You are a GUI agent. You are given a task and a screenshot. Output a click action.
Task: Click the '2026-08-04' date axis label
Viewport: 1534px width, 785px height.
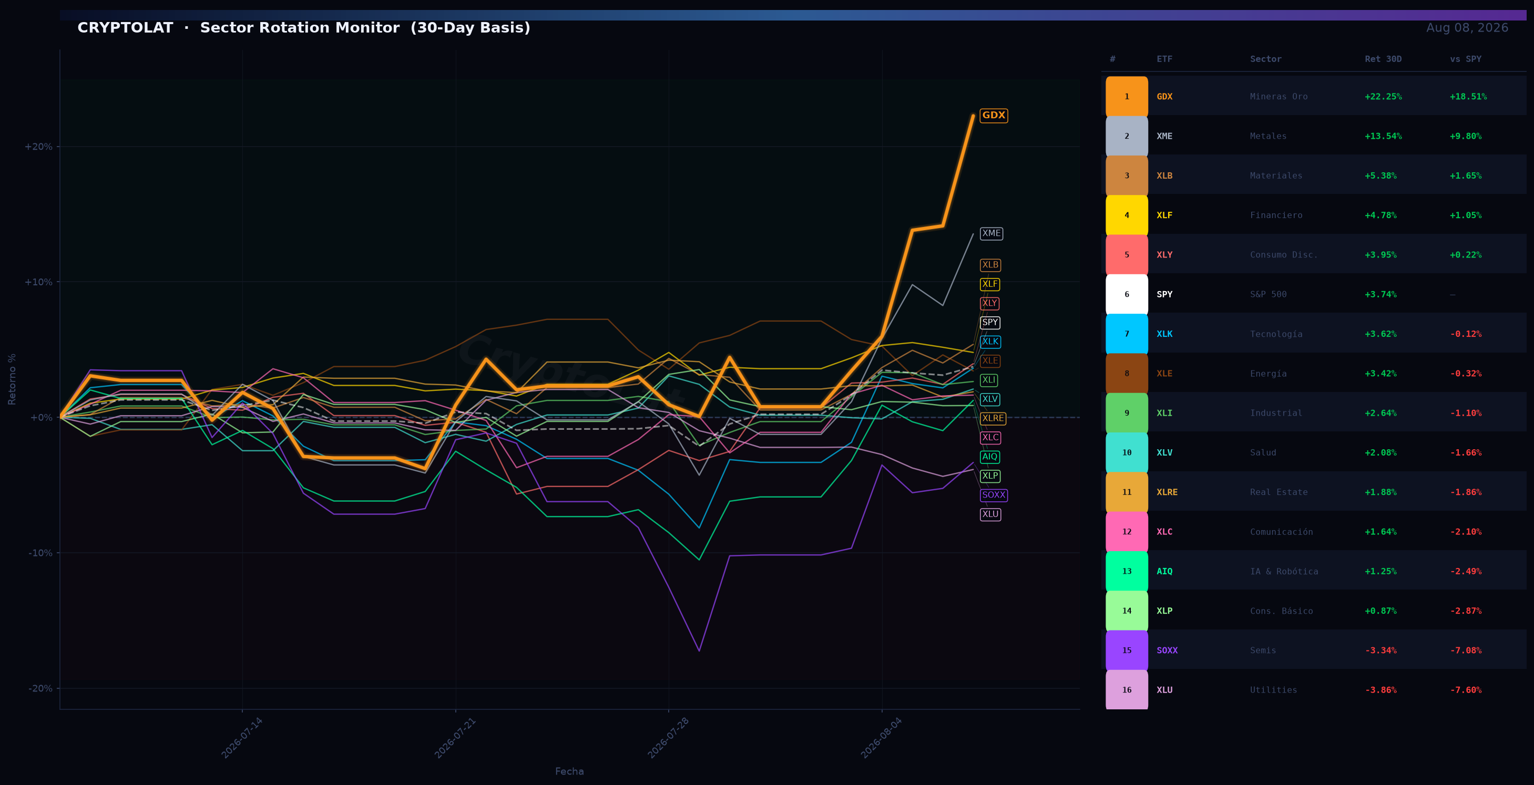[x=881, y=738]
